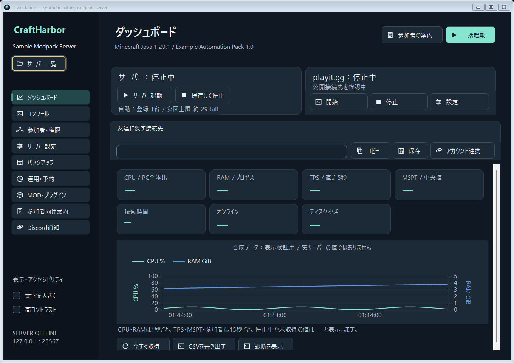Click the サーバー一覧 button
The height and width of the screenshot is (363, 514).
[x=39, y=64]
